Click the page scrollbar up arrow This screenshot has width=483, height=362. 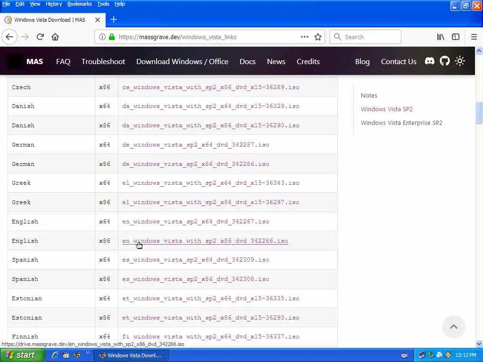[x=479, y=51]
